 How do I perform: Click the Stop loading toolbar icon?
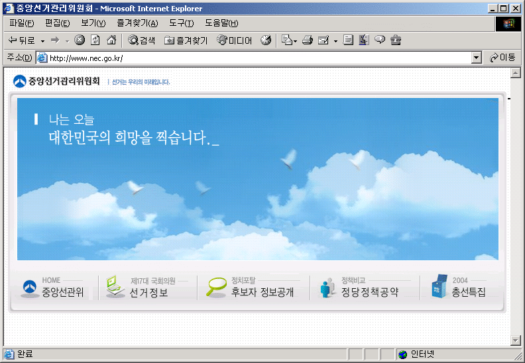[80, 40]
